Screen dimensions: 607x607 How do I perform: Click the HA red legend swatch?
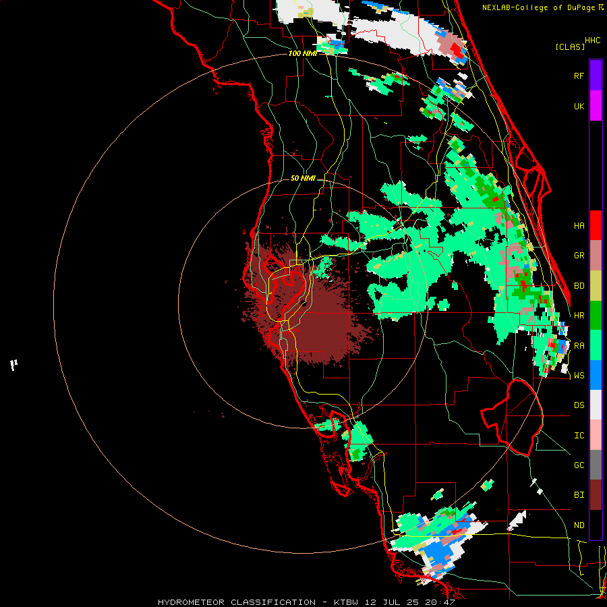[x=596, y=225]
